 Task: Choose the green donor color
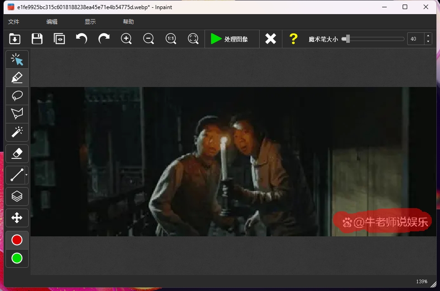[x=17, y=258]
